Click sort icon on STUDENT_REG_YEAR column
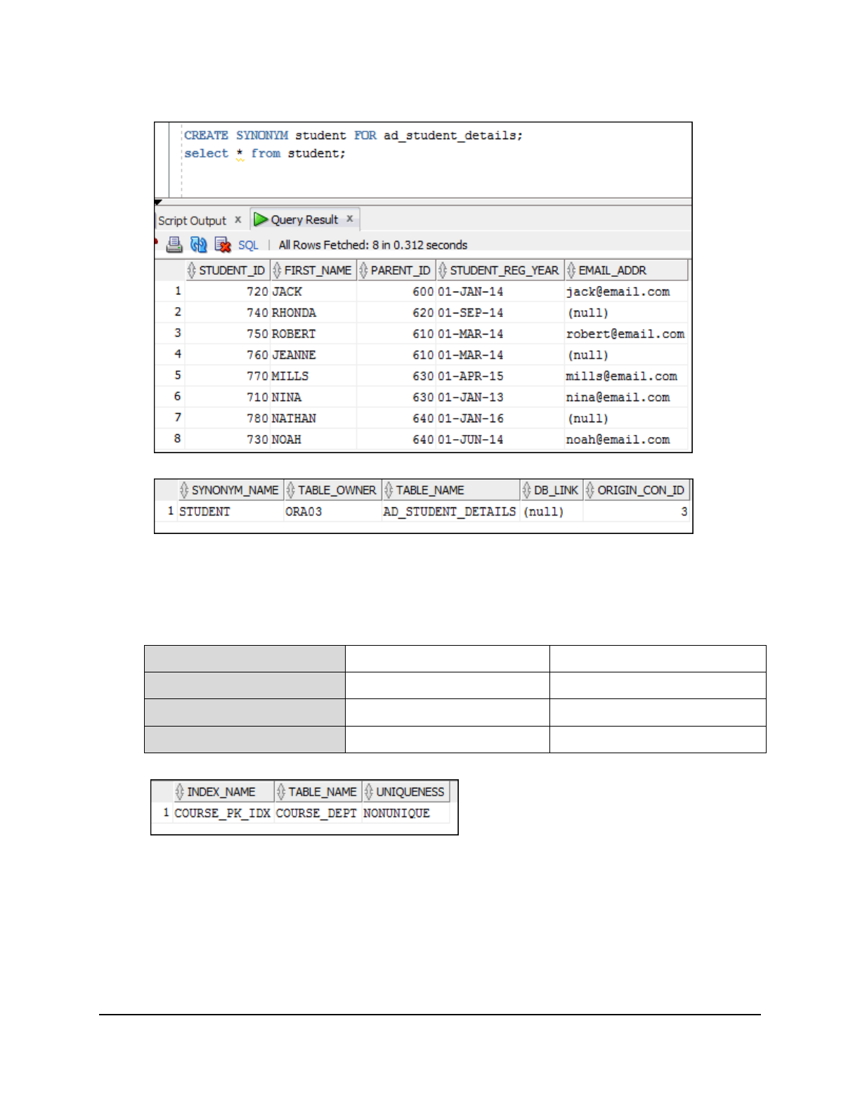 tap(443, 271)
